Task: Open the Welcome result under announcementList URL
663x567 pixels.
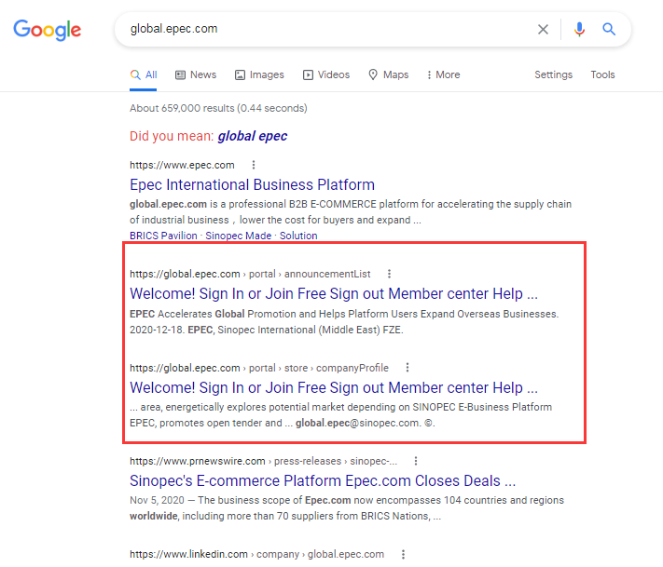Action: click(x=334, y=293)
